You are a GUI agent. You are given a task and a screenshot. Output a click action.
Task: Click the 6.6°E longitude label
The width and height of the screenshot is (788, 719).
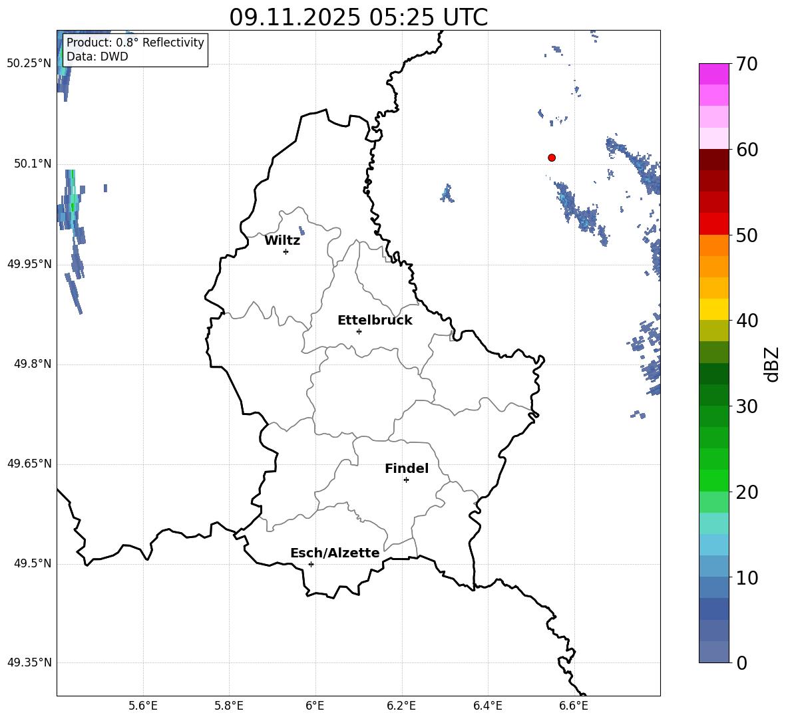point(574,706)
